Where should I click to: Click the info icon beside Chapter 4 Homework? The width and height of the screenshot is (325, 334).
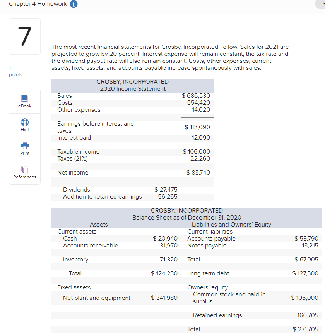coord(74,4)
